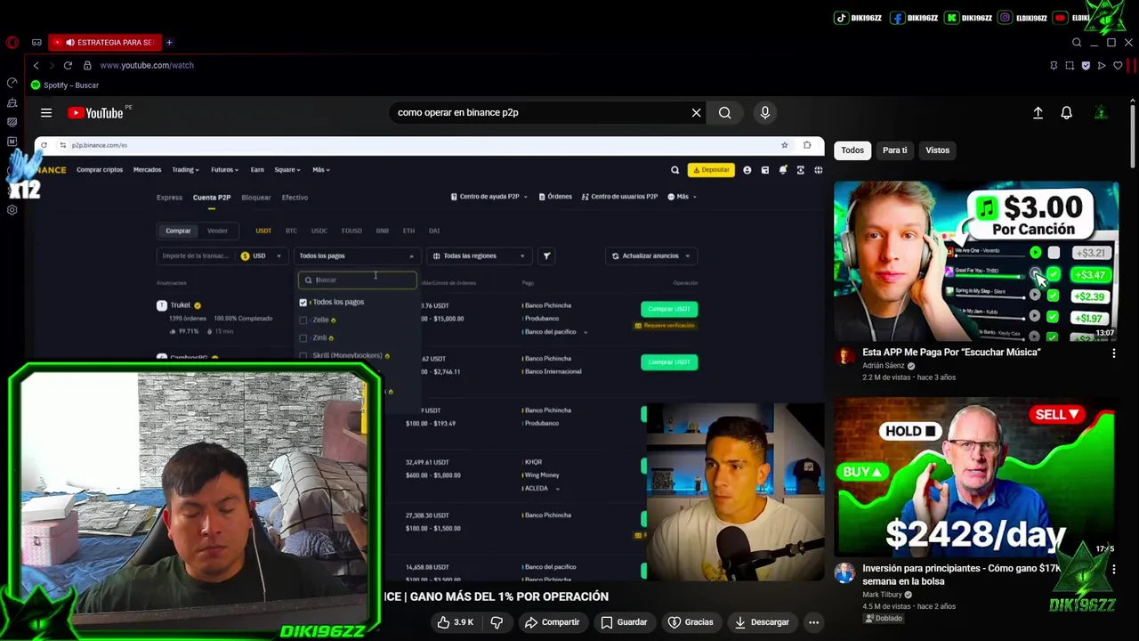1139x641 pixels.
Task: Save video with Guardar button
Action: [x=624, y=622]
